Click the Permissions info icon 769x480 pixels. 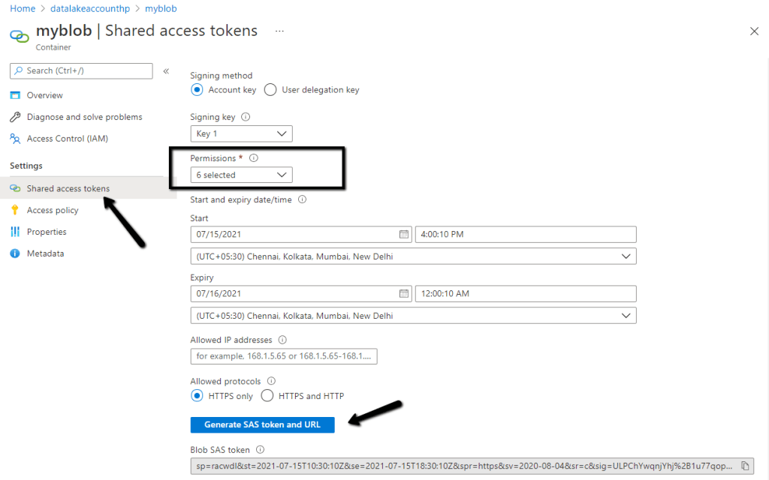click(x=253, y=158)
